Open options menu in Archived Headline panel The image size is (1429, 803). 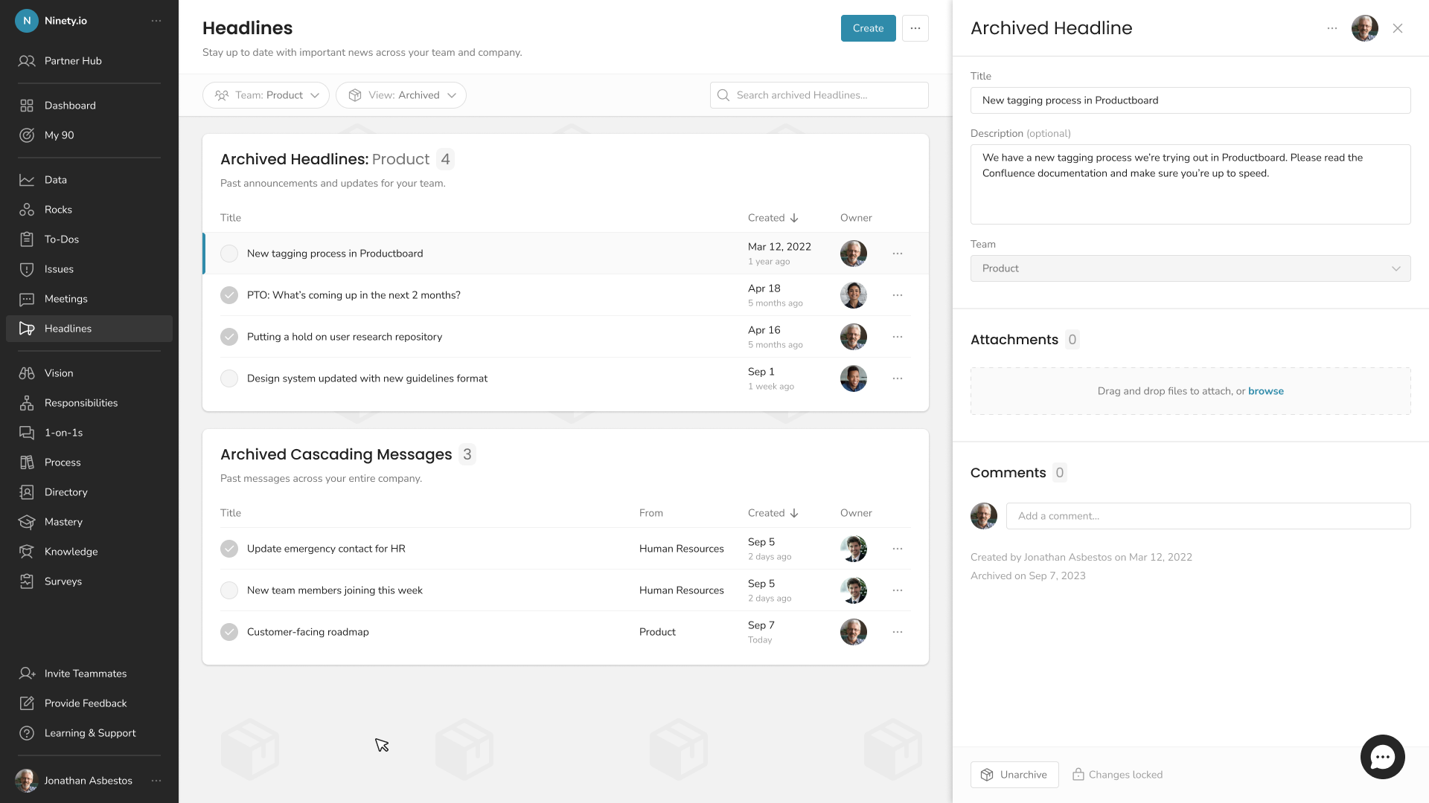point(1332,28)
